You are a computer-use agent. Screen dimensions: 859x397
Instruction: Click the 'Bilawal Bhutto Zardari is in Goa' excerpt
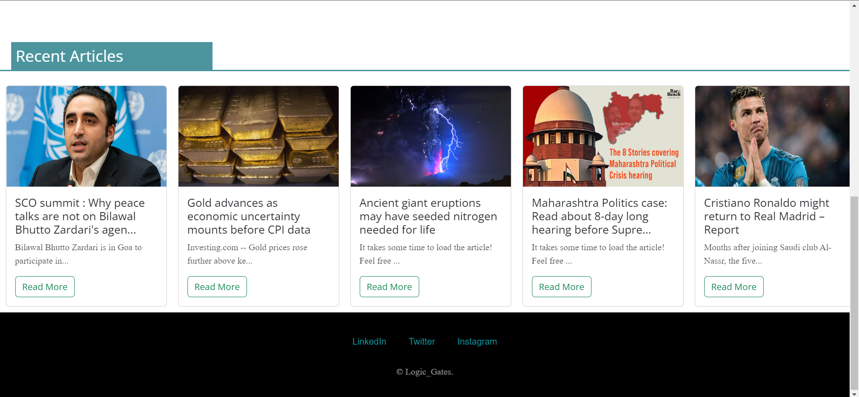[x=78, y=254]
